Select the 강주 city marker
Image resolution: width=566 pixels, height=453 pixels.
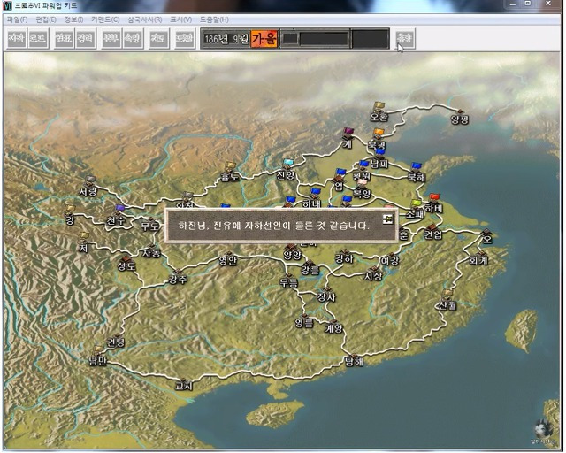pyautogui.click(x=178, y=277)
